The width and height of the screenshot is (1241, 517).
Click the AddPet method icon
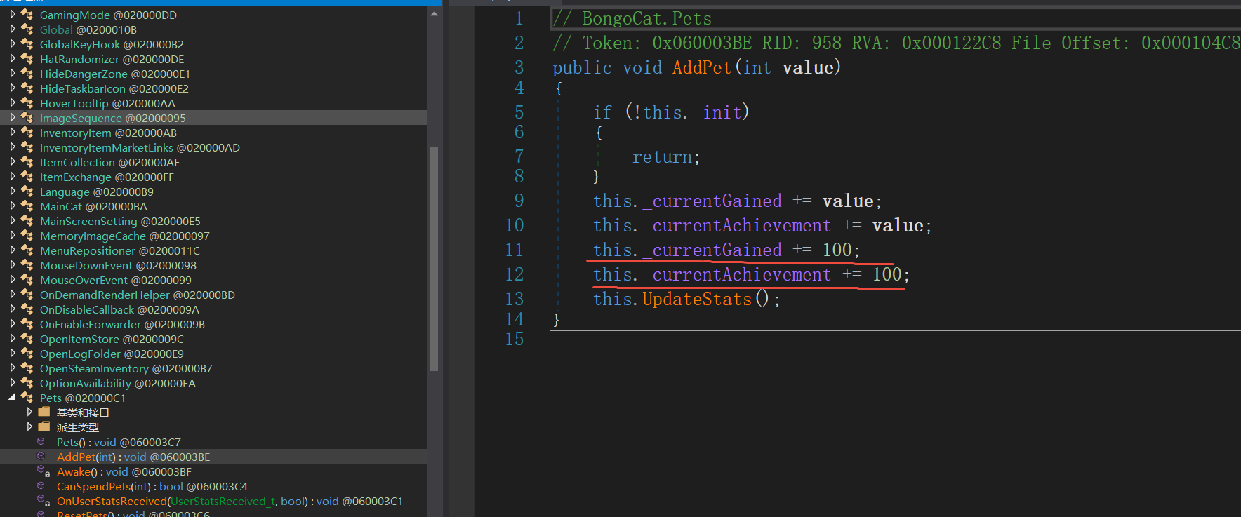(x=41, y=457)
